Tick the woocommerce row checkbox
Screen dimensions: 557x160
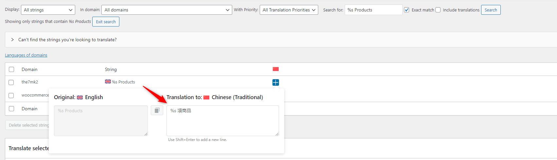tap(11, 96)
